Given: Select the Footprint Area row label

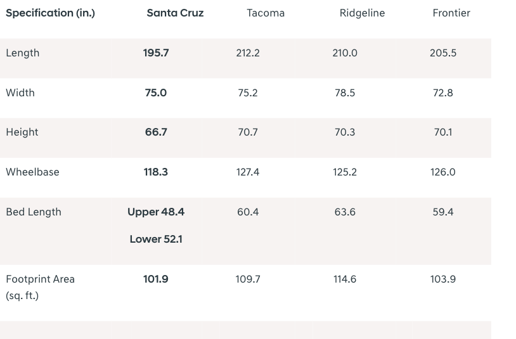Looking at the screenshot, I should pos(40,279).
